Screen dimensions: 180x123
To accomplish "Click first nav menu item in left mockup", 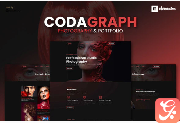I will coord(36,66).
